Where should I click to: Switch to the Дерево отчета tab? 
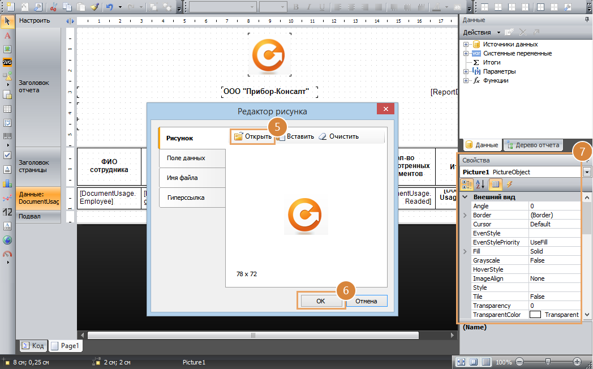[533, 145]
